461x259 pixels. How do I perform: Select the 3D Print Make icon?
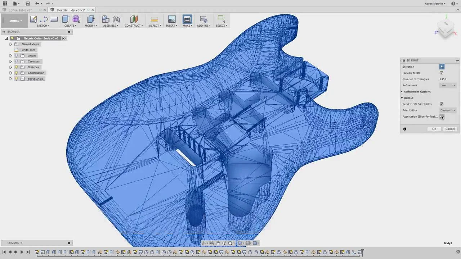[x=187, y=19]
